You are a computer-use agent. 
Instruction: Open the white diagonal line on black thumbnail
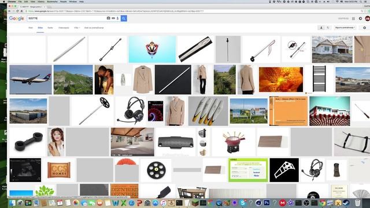point(173,80)
